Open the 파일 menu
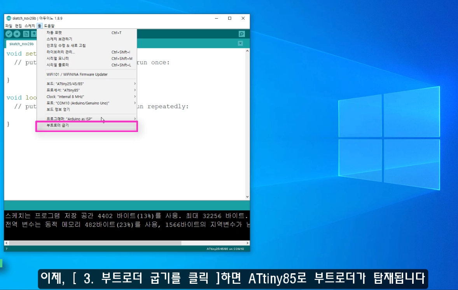The image size is (458, 290). pos(9,26)
